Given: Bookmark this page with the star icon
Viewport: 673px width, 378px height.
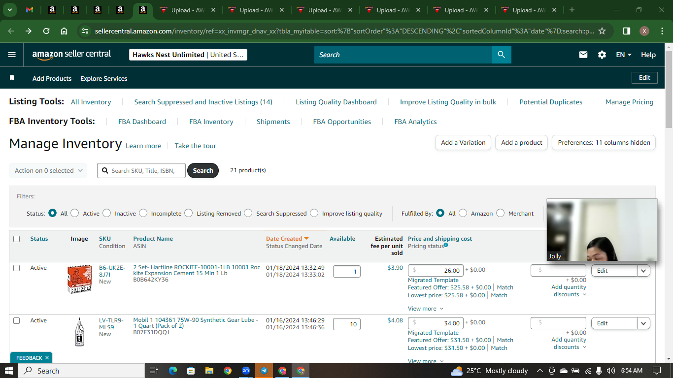Looking at the screenshot, I should 602,31.
